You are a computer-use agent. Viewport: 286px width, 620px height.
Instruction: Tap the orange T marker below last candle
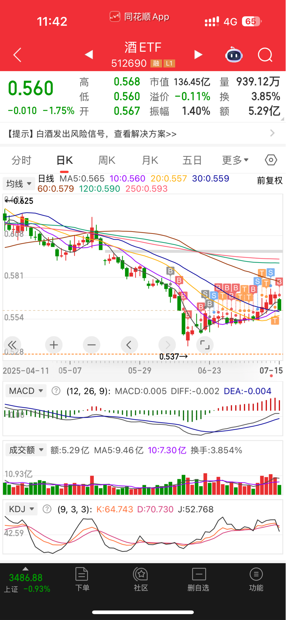click(275, 320)
